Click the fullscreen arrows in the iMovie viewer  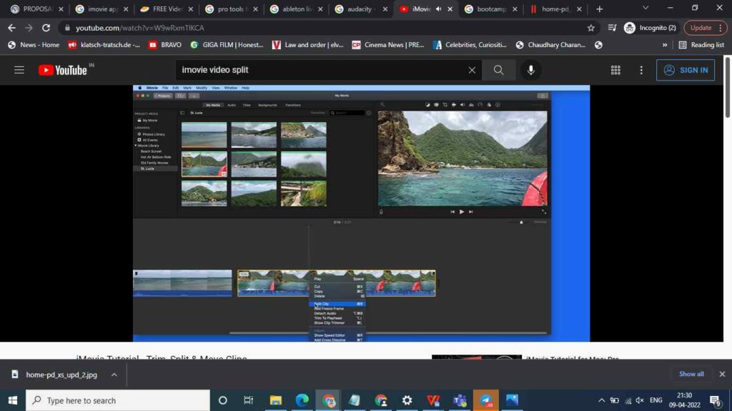coord(544,211)
